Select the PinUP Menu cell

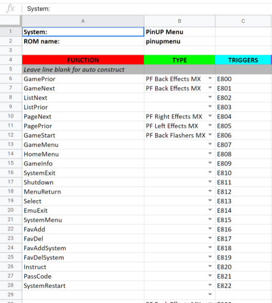coord(179,32)
